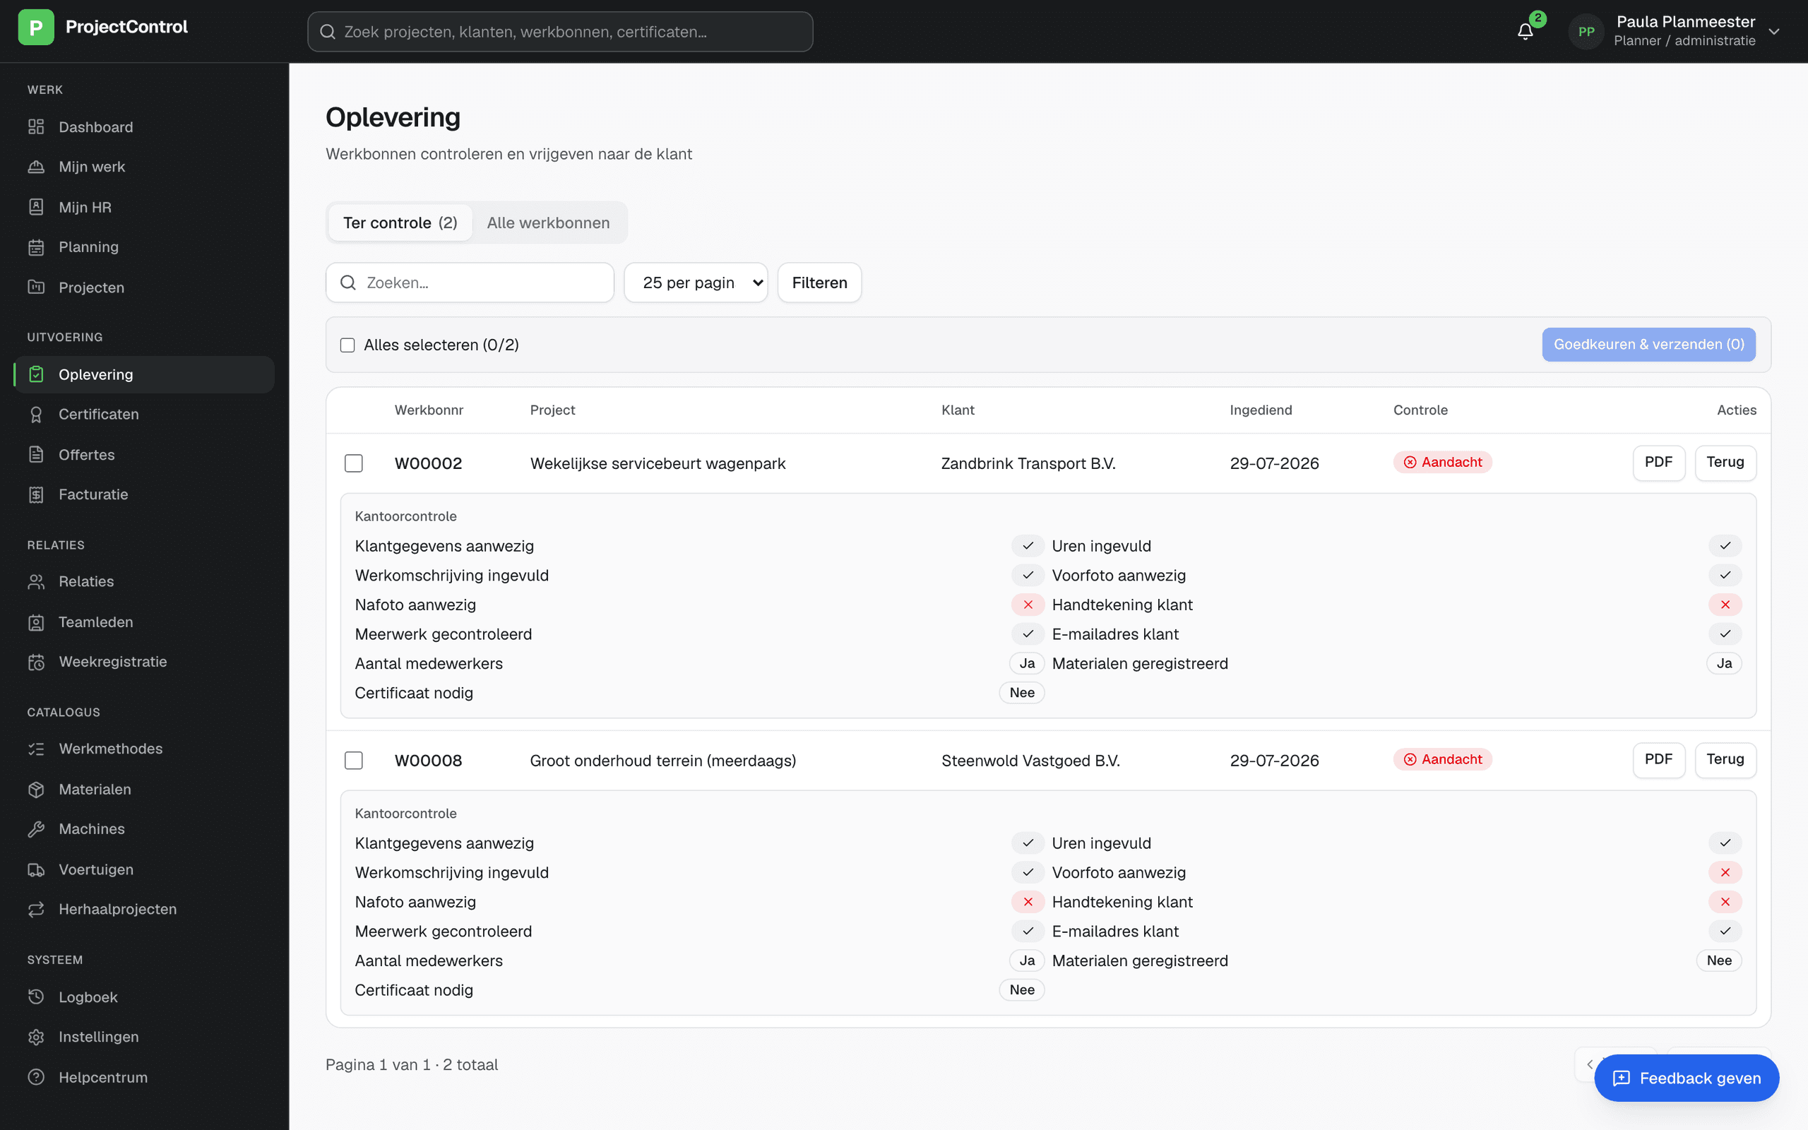The width and height of the screenshot is (1808, 1130).
Task: Open Facturatie invoice icon
Action: click(x=36, y=495)
